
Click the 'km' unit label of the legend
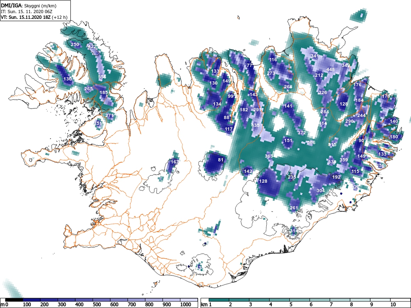205,305
